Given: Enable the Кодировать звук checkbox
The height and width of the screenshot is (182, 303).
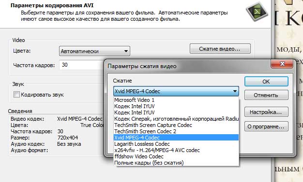Looking at the screenshot, I should click(16, 95).
